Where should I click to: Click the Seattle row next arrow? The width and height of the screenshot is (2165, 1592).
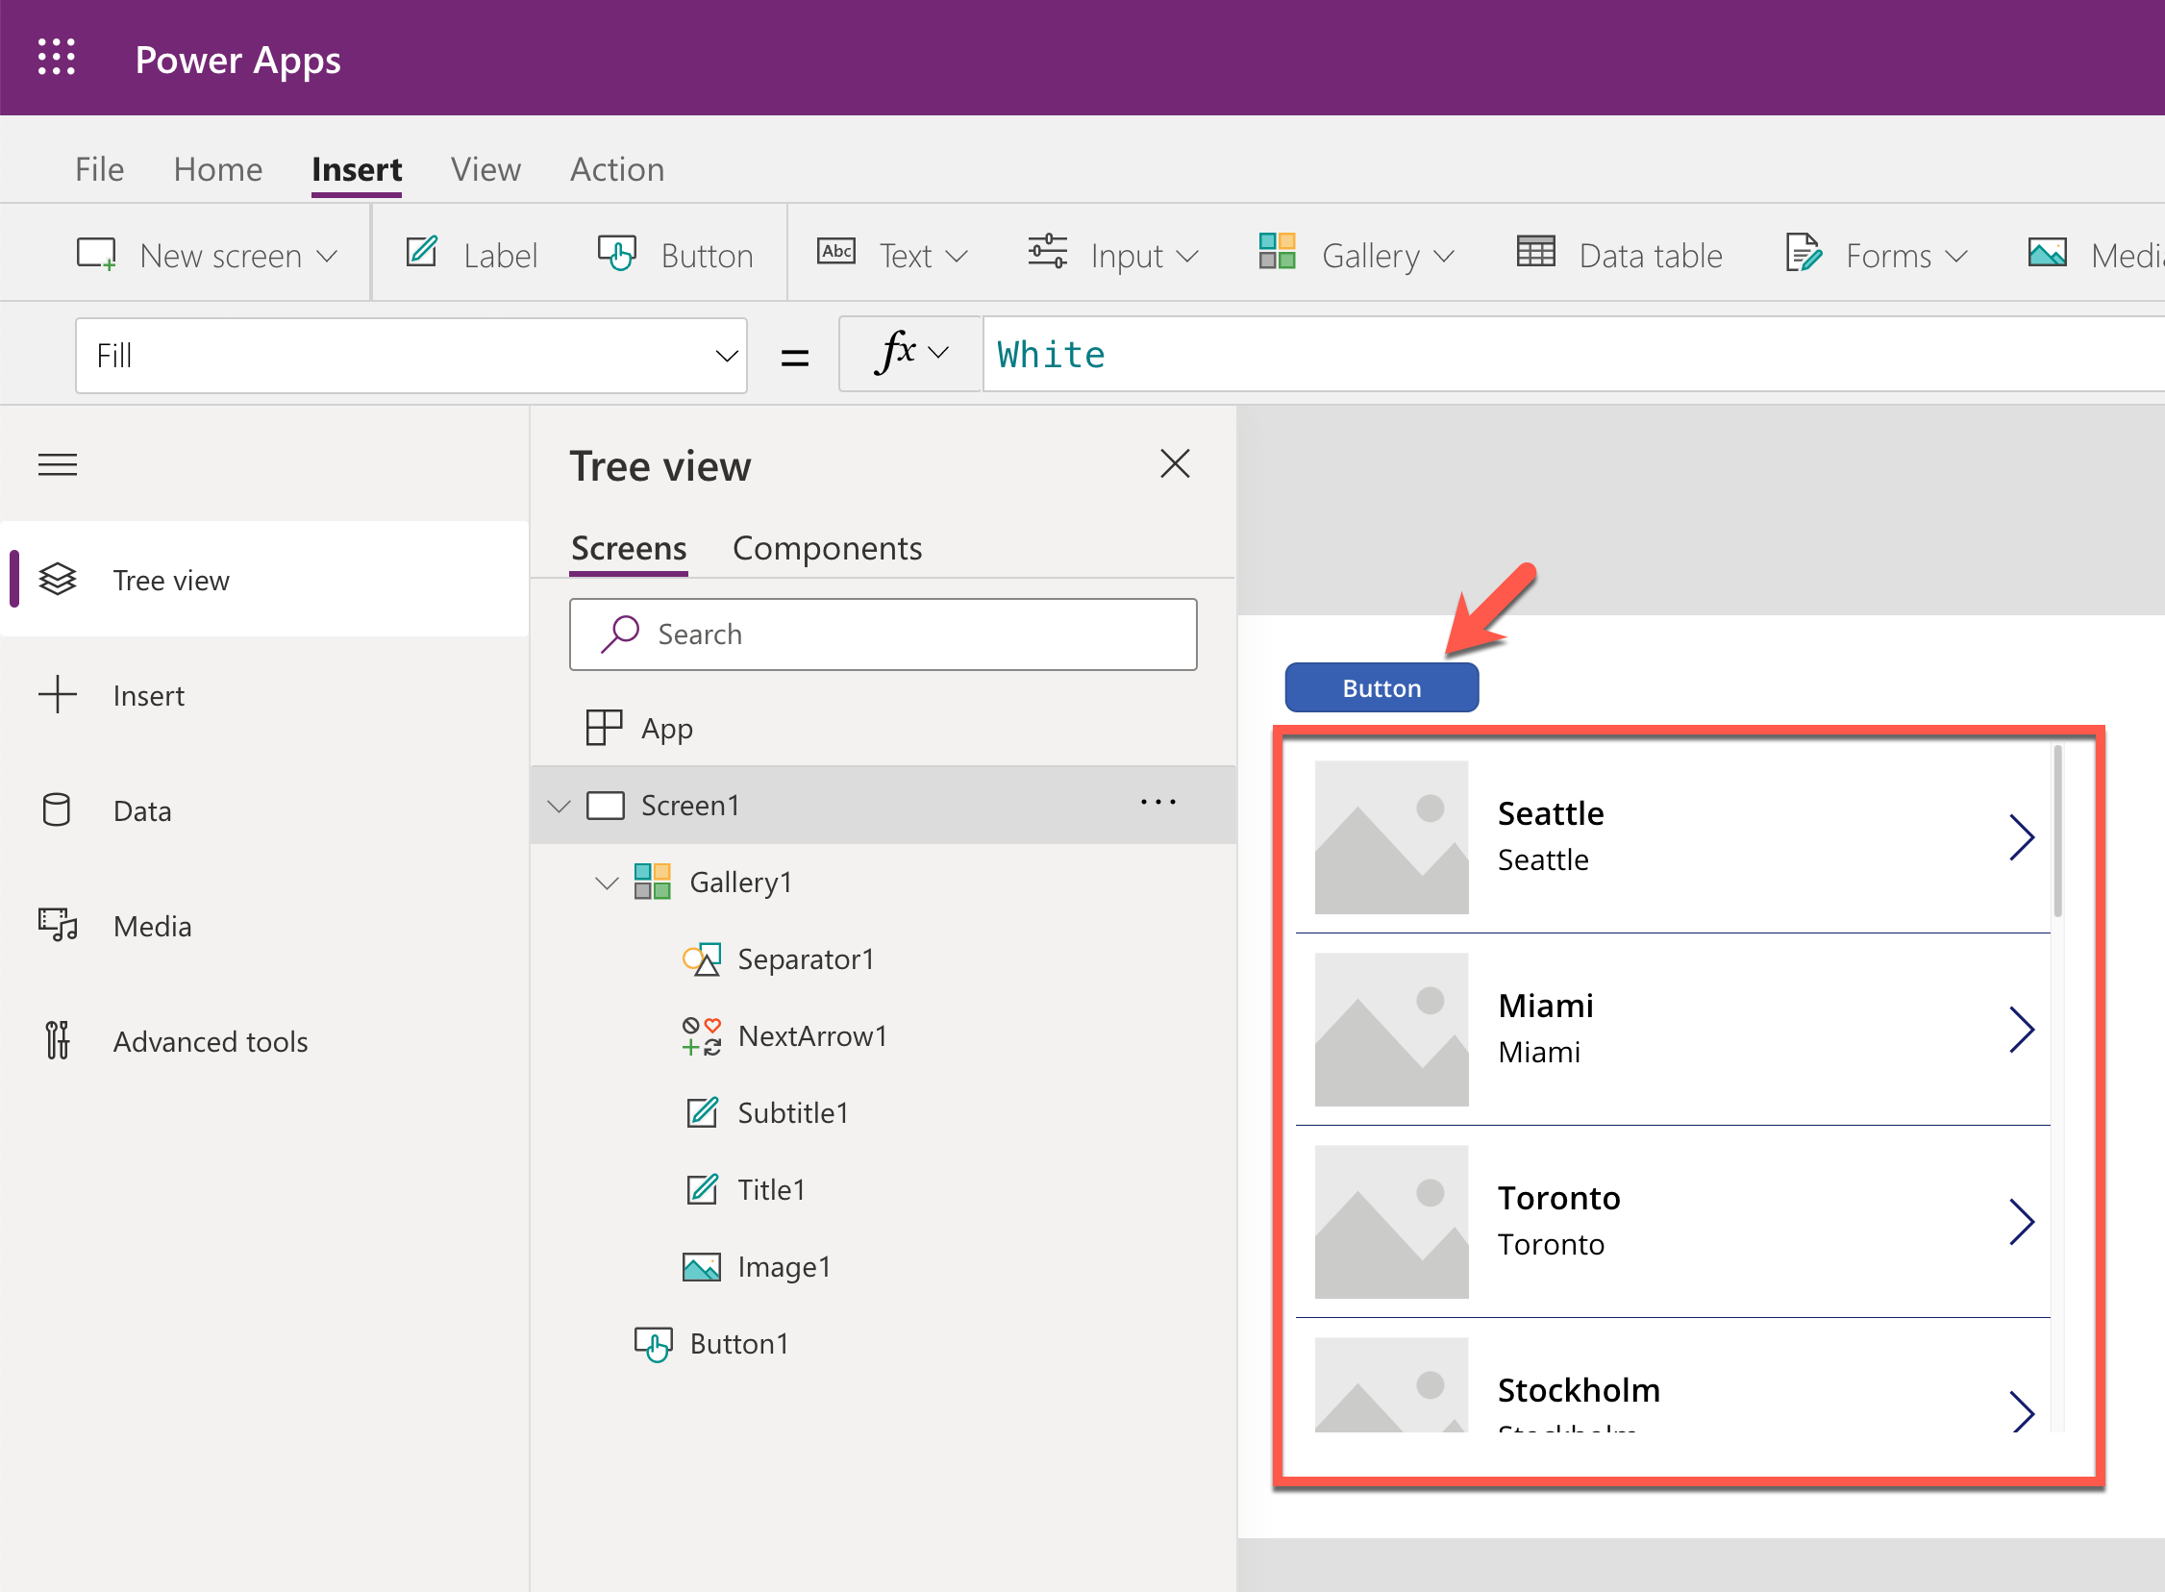[x=2022, y=837]
